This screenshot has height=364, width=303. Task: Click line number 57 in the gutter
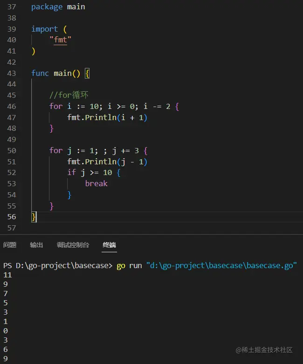(12, 228)
